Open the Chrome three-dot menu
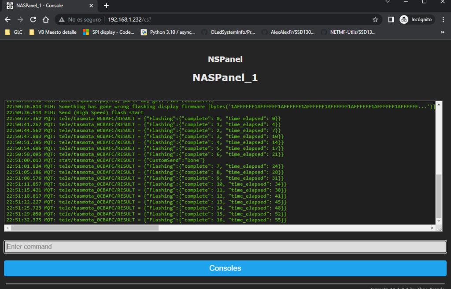Screen dimensions: 451x289 point(443,19)
